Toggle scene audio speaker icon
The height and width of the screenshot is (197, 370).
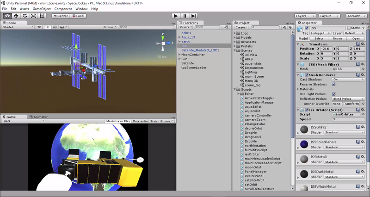pos(54,27)
